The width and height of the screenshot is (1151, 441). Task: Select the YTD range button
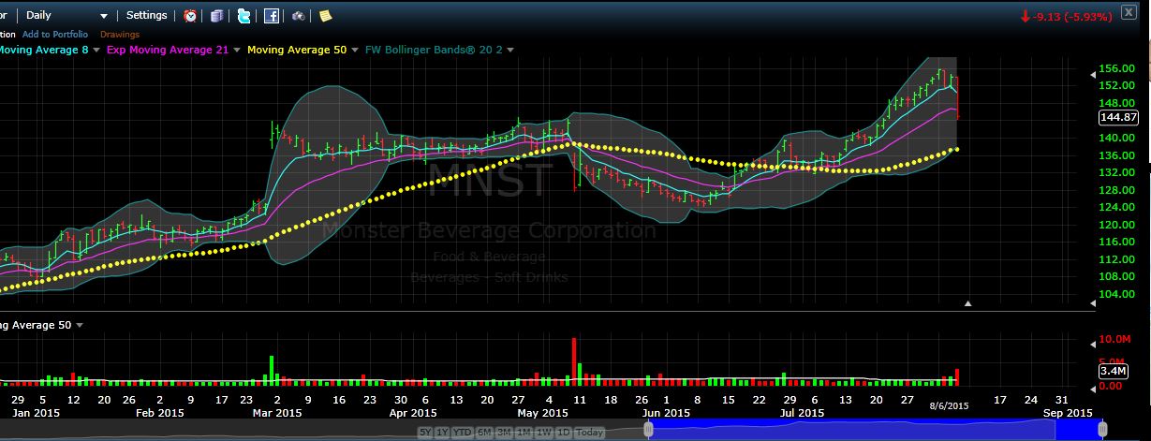pyautogui.click(x=462, y=433)
